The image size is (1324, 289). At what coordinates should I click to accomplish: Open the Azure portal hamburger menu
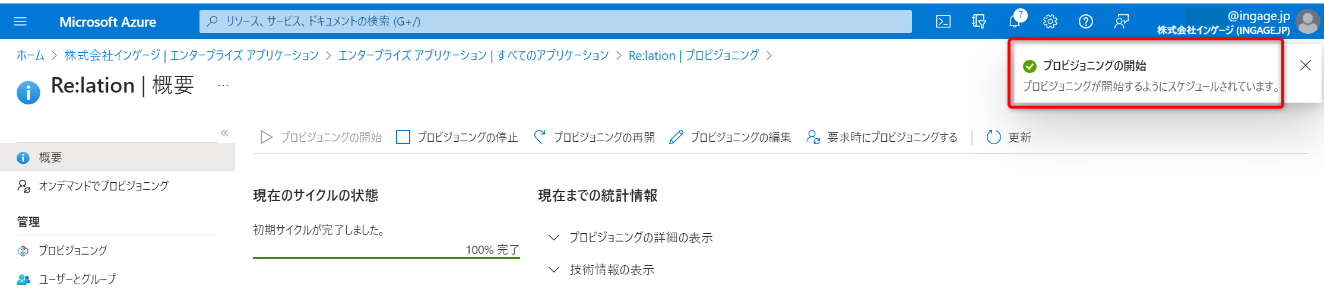coord(20,22)
